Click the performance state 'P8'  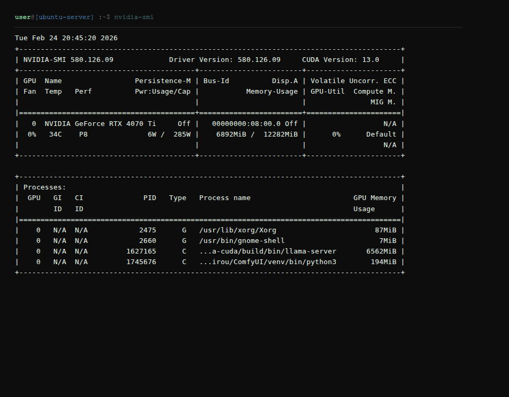(83, 134)
